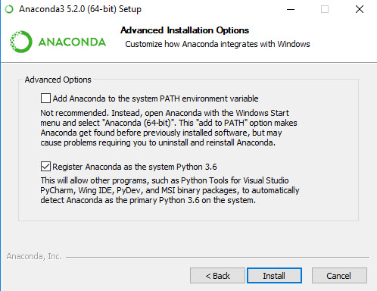The height and width of the screenshot is (291, 377).
Task: Click the 'Anaconda3 5.2.0 (64-bit) Setup' title text
Action: click(x=80, y=9)
